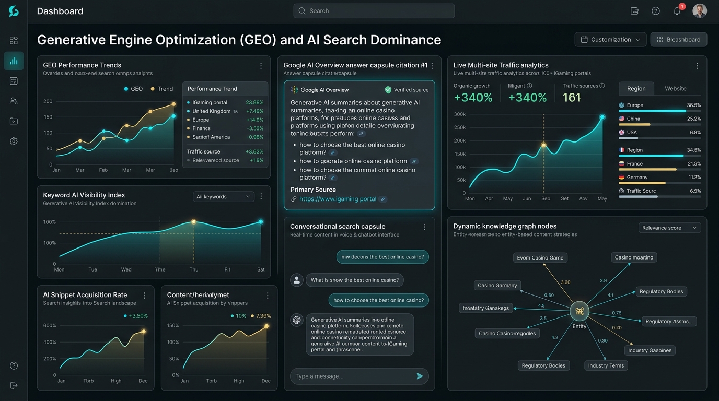Click the app logo in the sidebar
The width and height of the screenshot is (719, 401).
pos(14,11)
